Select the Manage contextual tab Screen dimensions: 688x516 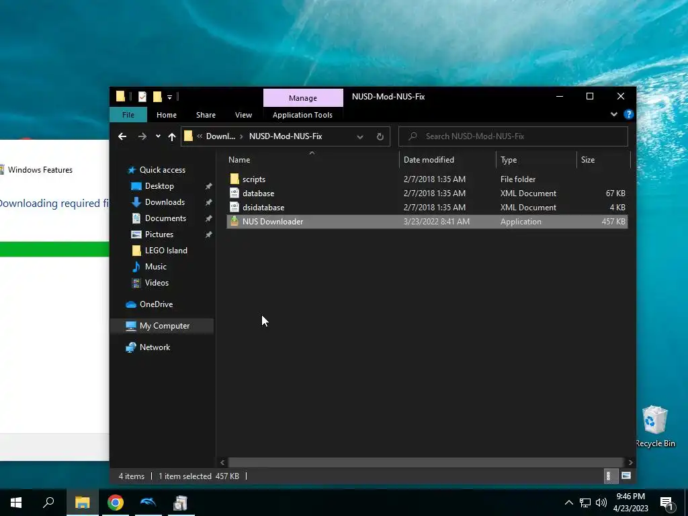coord(303,98)
